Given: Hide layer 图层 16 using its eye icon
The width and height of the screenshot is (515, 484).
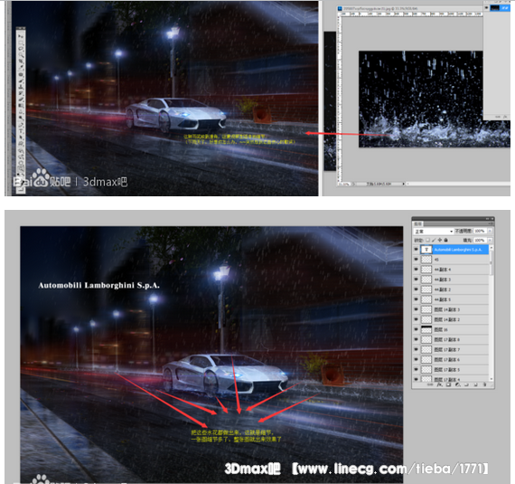Looking at the screenshot, I should click(x=417, y=329).
